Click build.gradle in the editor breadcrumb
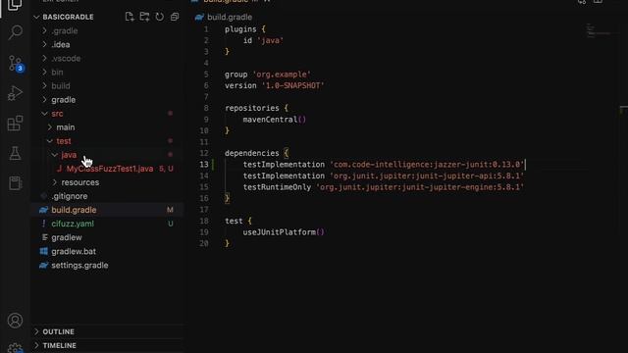 [230, 18]
